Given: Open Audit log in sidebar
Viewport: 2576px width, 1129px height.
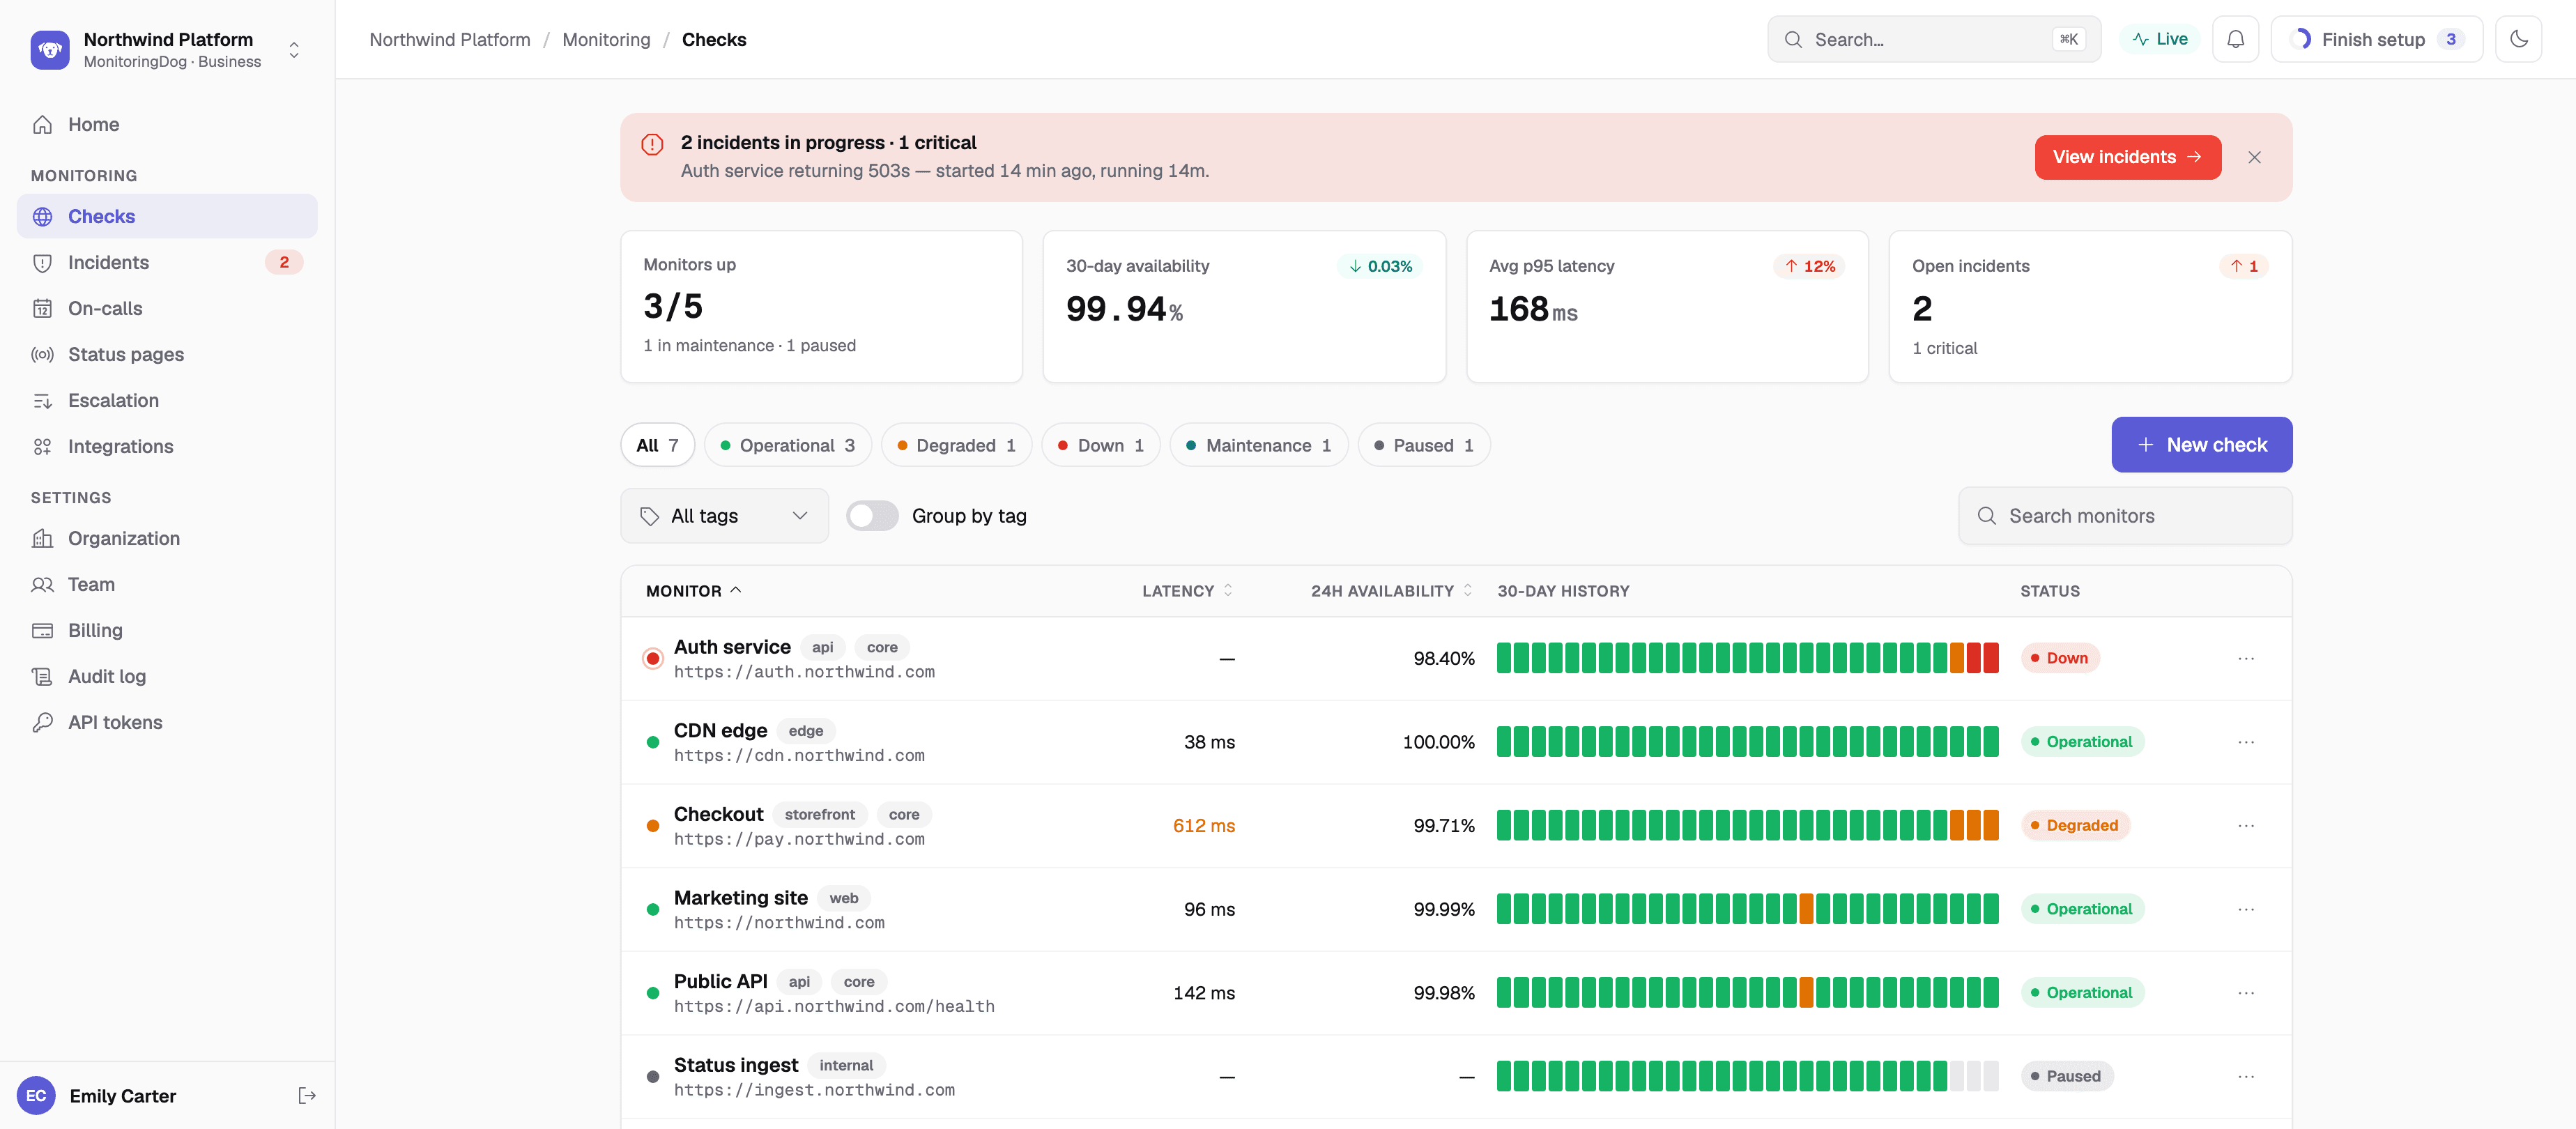Looking at the screenshot, I should 167,676.
